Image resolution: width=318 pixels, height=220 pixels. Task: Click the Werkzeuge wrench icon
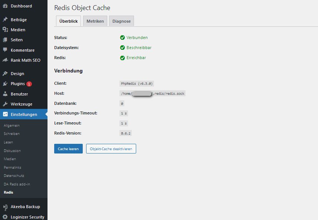pyautogui.click(x=5, y=104)
